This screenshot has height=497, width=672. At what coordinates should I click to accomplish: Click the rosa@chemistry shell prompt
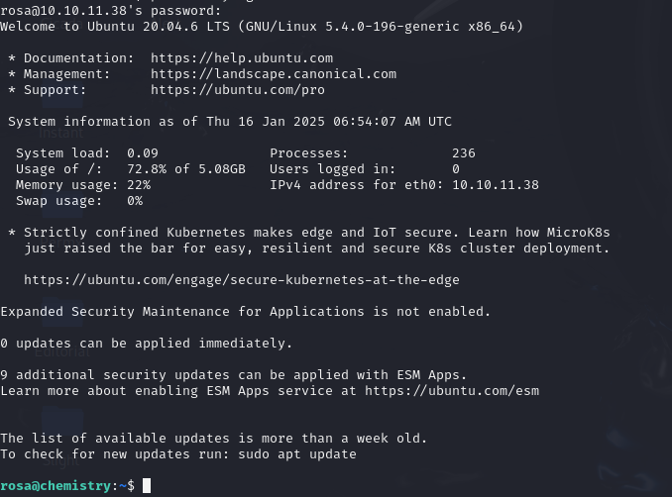67,486
